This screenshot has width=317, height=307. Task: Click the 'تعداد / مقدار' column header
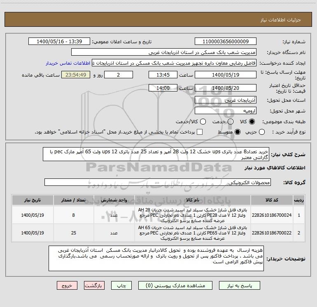[73, 200]
